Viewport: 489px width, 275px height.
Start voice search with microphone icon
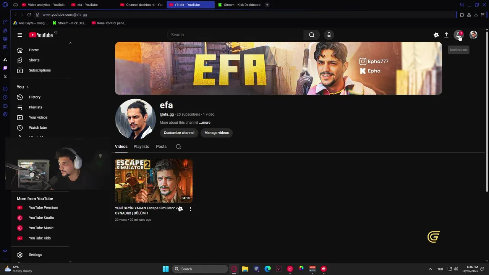coord(329,35)
